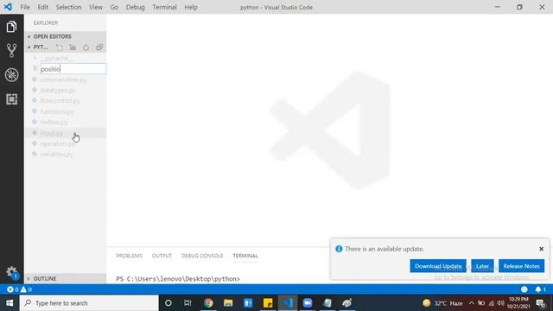The width and height of the screenshot is (553, 311).
Task: Expand the __pycache__ folder
Action: pos(56,58)
